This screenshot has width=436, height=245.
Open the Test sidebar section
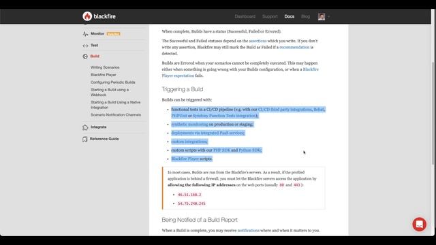click(x=94, y=46)
